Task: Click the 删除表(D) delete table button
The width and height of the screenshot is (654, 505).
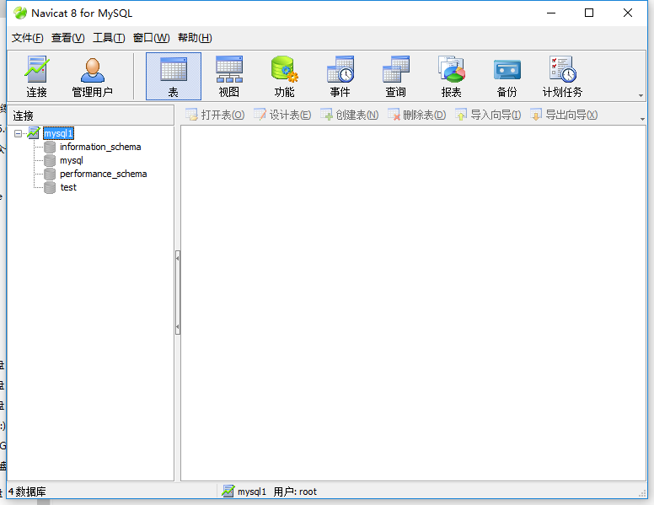Action: tap(416, 115)
